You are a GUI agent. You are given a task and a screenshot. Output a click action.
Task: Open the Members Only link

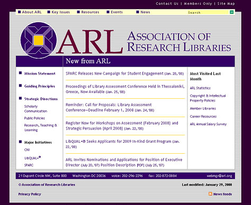[x=198, y=4]
